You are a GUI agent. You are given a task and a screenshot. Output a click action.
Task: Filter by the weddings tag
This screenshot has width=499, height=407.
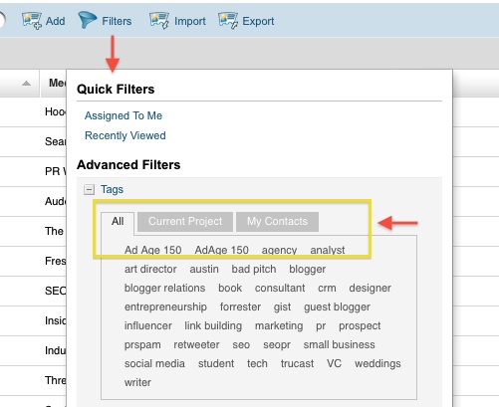click(377, 363)
